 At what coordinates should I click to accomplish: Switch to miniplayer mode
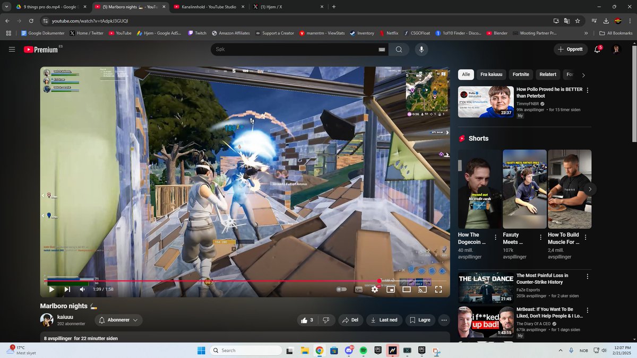tap(390, 289)
